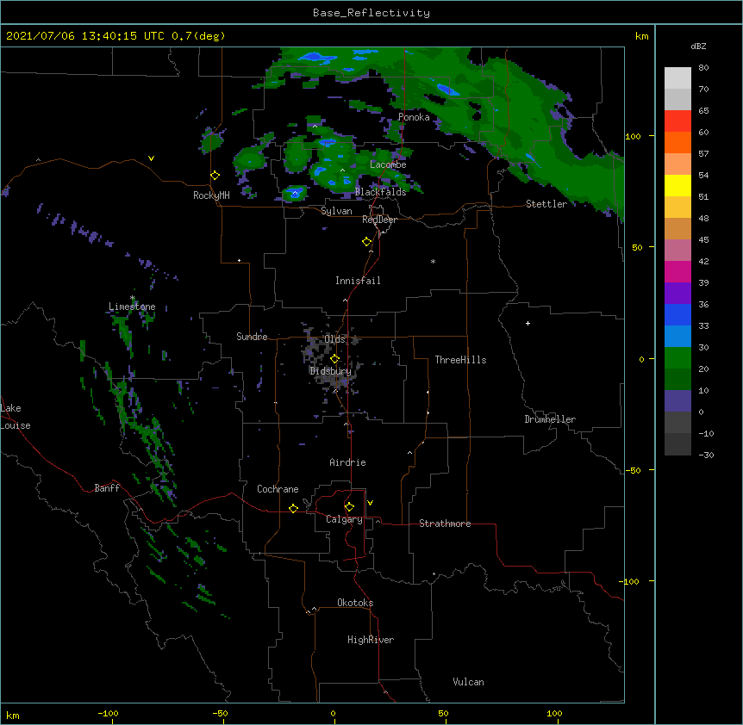Click the yellow diamond marker below Cochrane
The width and height of the screenshot is (743, 725).
point(293,508)
